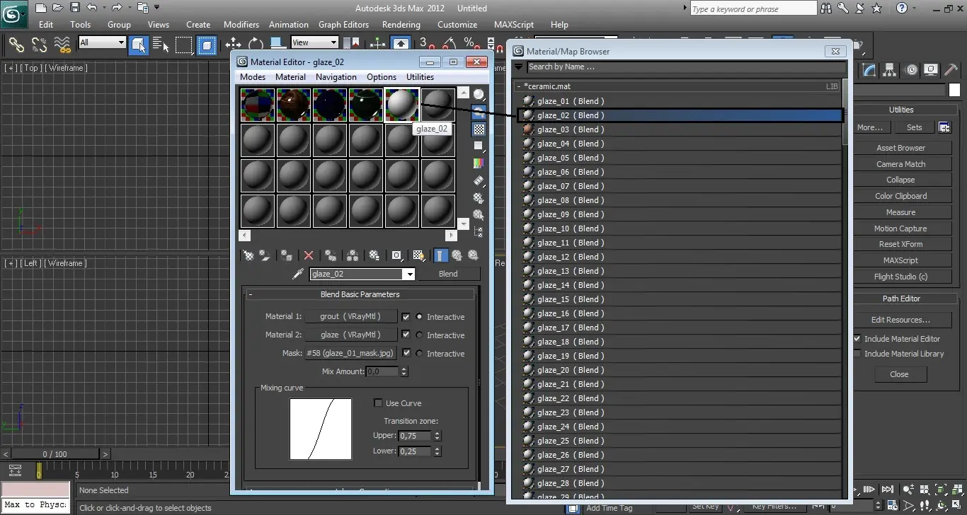This screenshot has height=515, width=967.
Task: Open the Material/Map Navigator icon
Action: [x=479, y=231]
